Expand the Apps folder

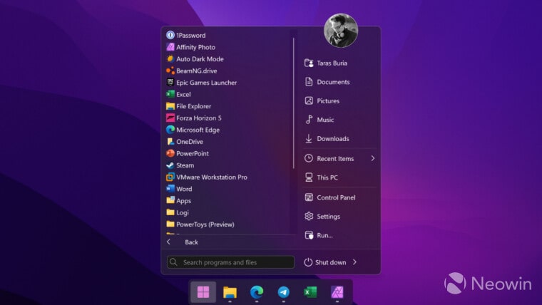(179, 201)
